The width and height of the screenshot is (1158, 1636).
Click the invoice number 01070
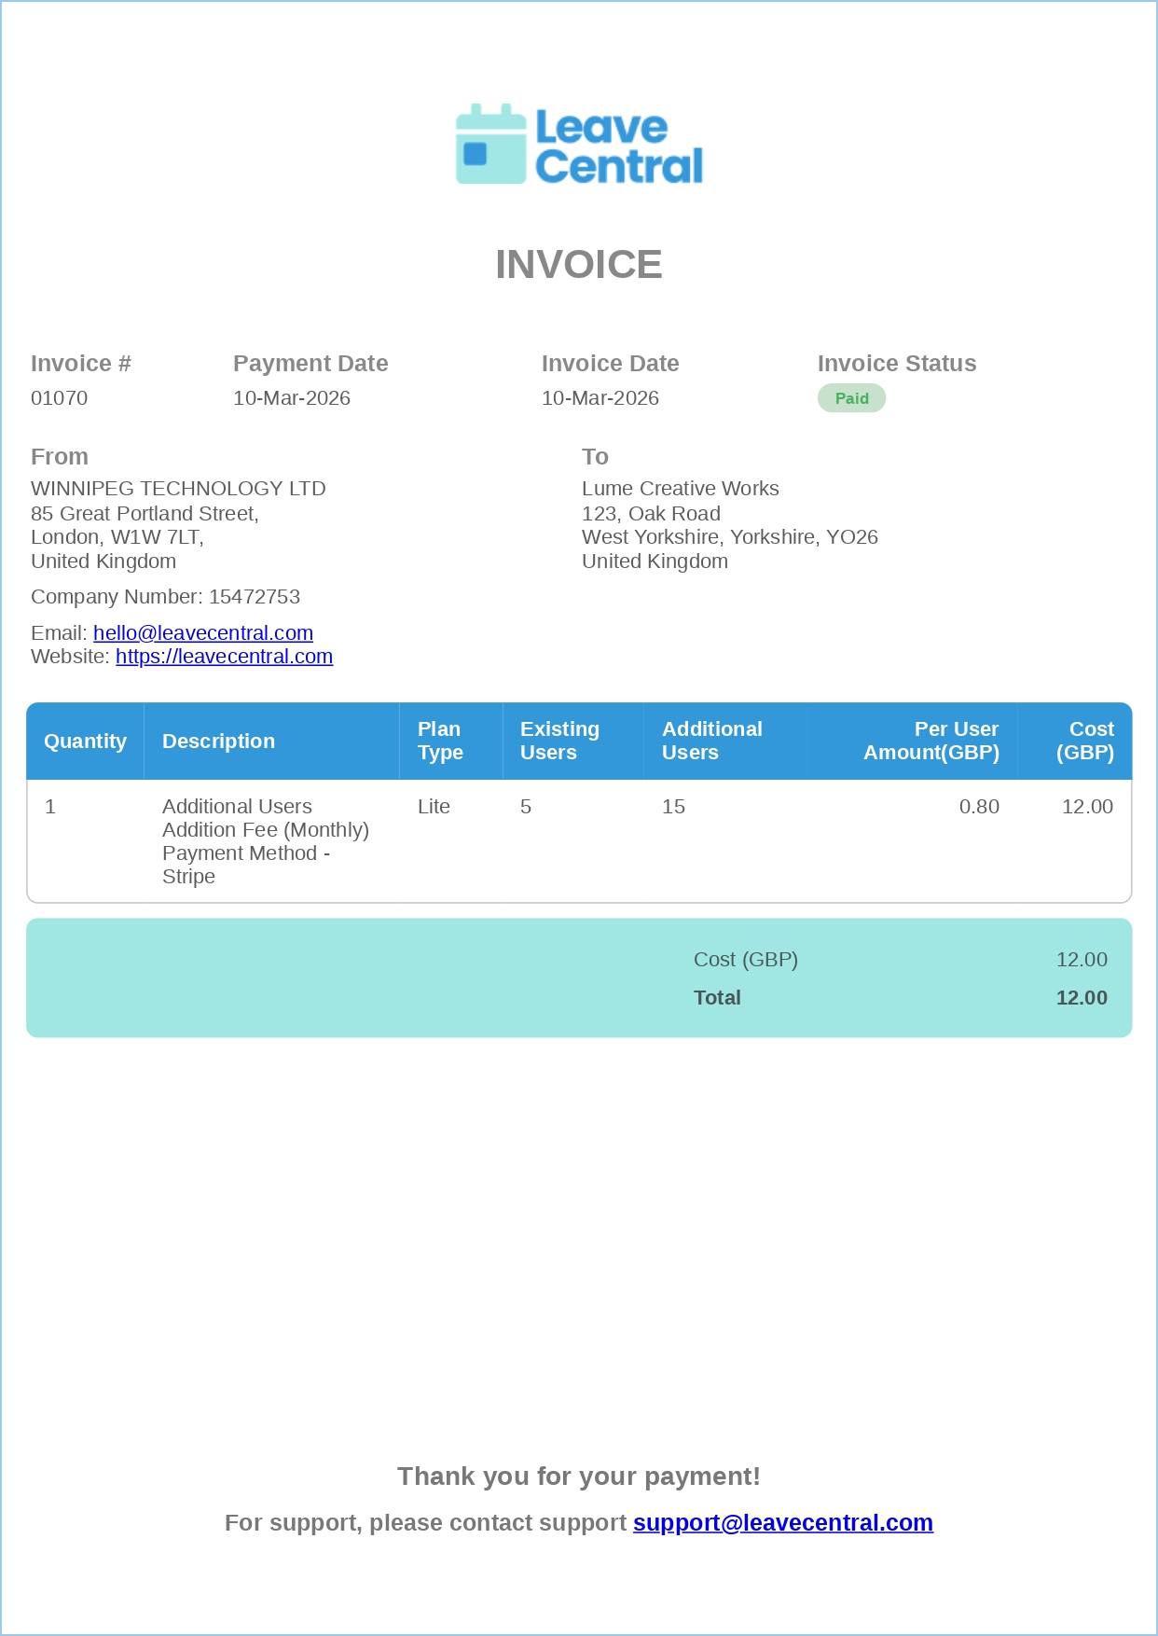point(59,398)
